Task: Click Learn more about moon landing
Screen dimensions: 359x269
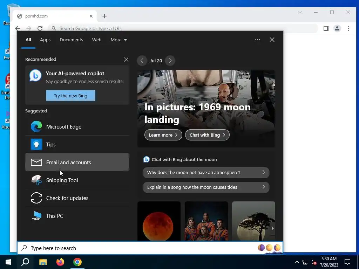Action: (x=163, y=135)
